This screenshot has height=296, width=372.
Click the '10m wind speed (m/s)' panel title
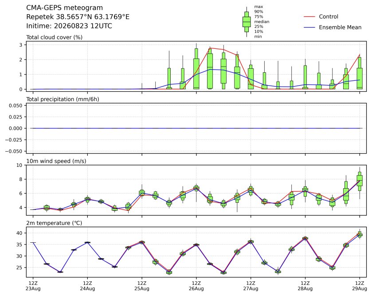[56, 161]
